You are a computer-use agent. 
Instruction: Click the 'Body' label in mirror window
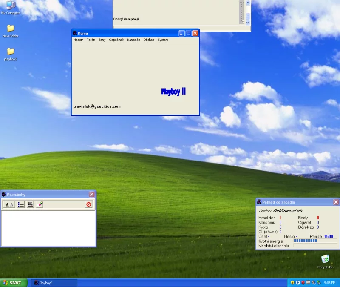pos(303,218)
